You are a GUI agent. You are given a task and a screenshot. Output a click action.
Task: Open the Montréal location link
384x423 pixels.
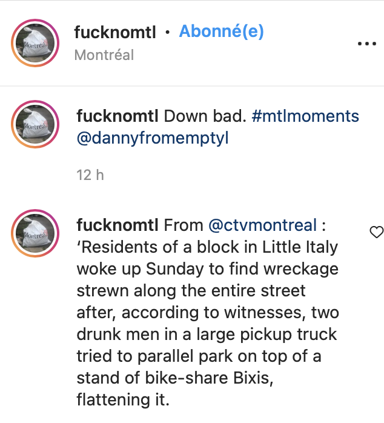click(104, 55)
